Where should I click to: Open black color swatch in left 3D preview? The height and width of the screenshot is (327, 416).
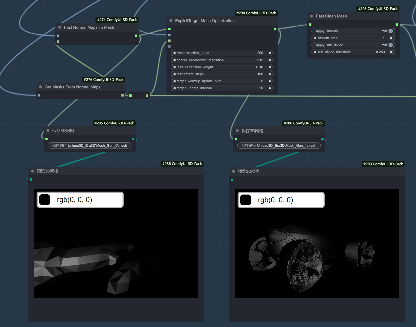45,200
